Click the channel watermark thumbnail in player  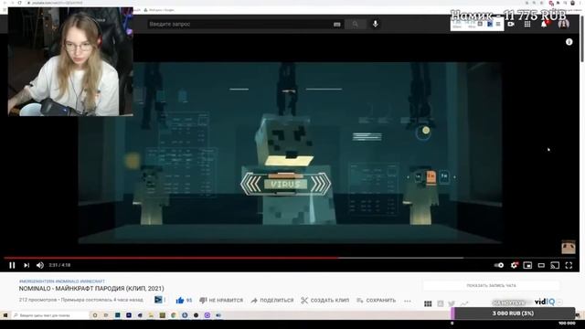pyautogui.click(x=569, y=247)
